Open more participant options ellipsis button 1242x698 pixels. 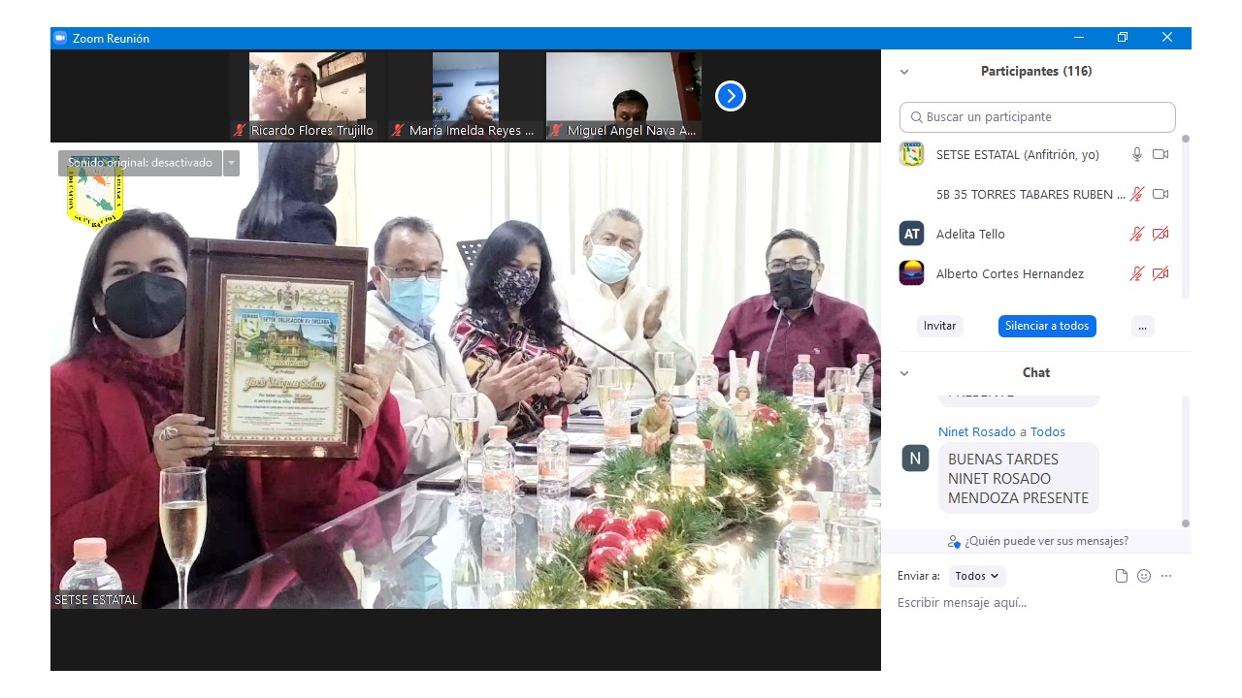1142,326
